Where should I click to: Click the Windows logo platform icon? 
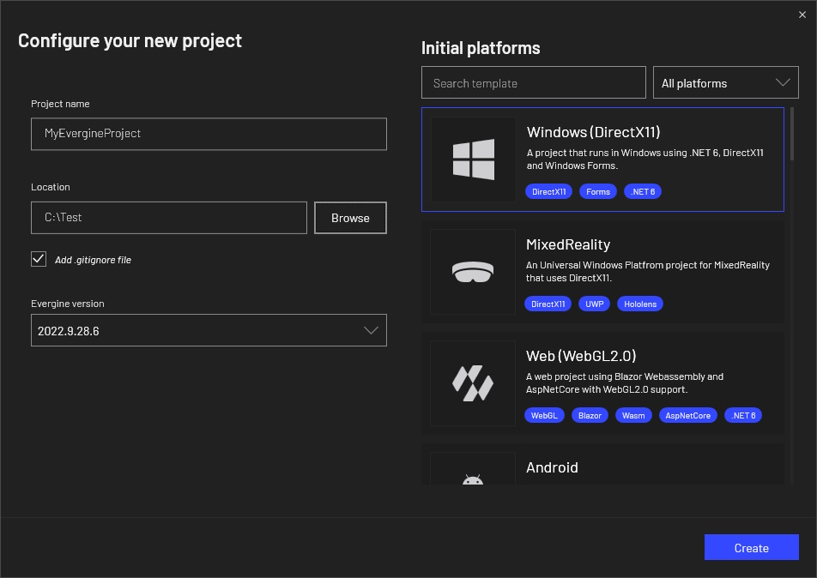click(474, 160)
